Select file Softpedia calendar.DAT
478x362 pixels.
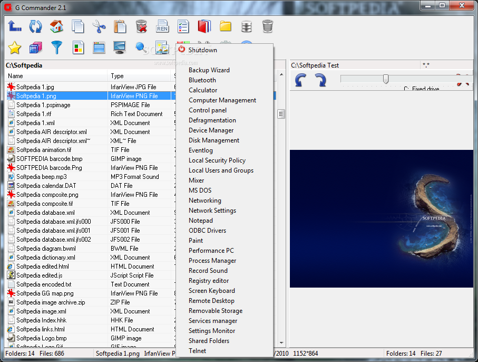click(46, 186)
